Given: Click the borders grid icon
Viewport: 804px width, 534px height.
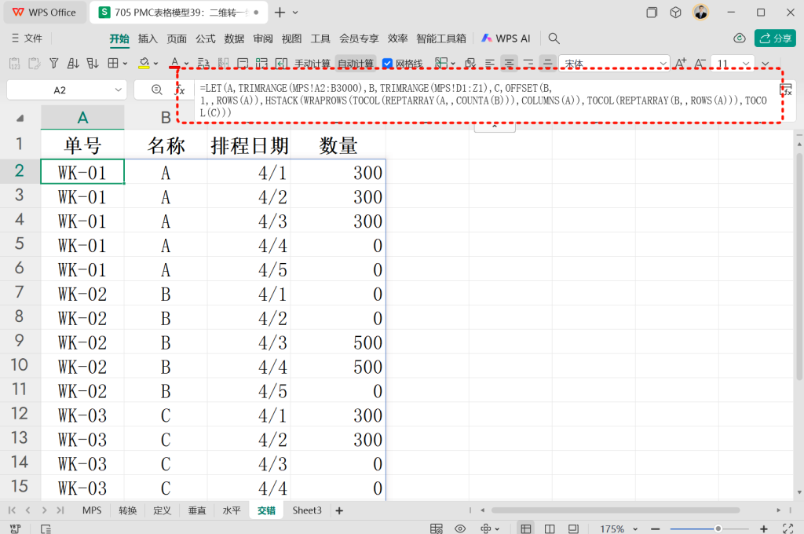Looking at the screenshot, I should [x=113, y=64].
